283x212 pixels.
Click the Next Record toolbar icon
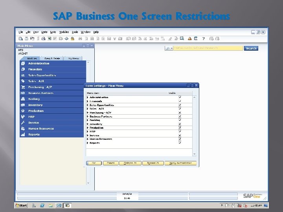pos(103,38)
